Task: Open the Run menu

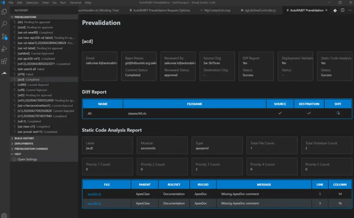Action: (63, 2)
